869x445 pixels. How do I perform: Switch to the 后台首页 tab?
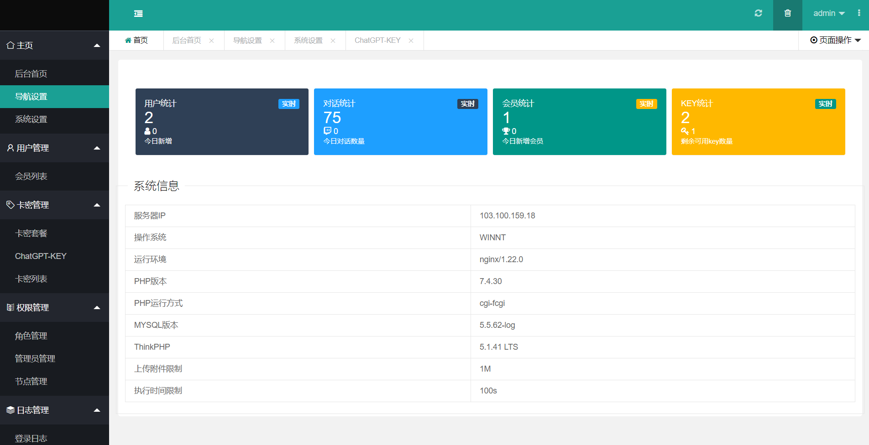187,40
